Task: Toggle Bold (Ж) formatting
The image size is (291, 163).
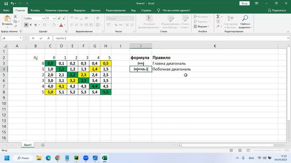Action: coord(26,25)
